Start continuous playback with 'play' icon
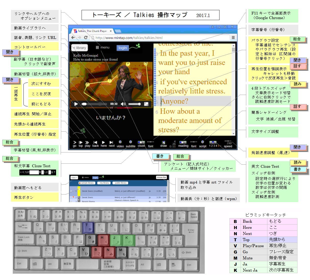Viewport: 310px width, 280px height. (87, 143)
